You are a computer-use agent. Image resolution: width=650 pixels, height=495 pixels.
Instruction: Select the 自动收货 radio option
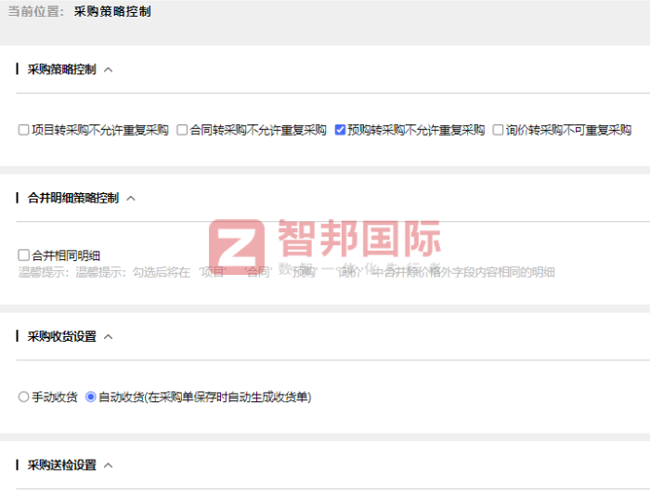(91, 397)
